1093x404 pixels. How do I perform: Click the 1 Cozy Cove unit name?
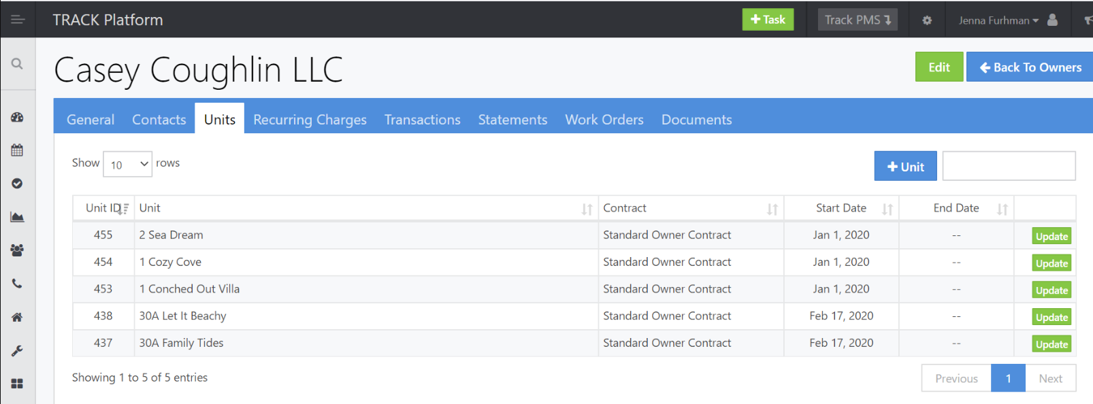[170, 262]
